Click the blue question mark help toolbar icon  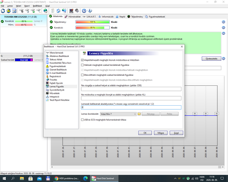click(x=84, y=11)
